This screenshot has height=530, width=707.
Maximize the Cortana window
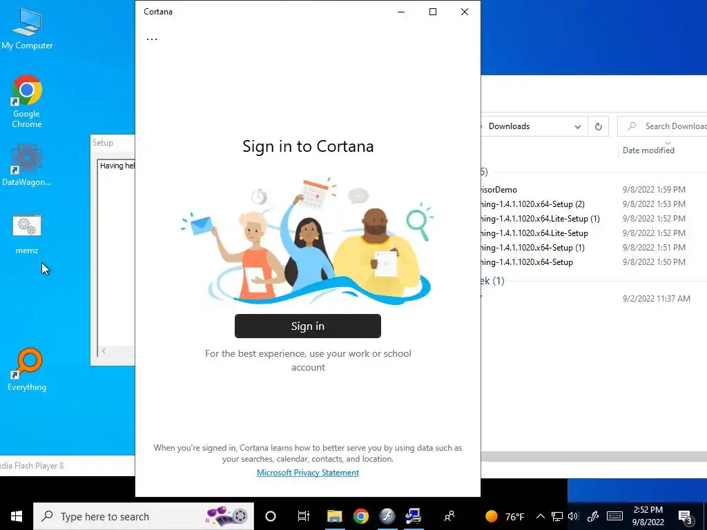pyautogui.click(x=433, y=12)
